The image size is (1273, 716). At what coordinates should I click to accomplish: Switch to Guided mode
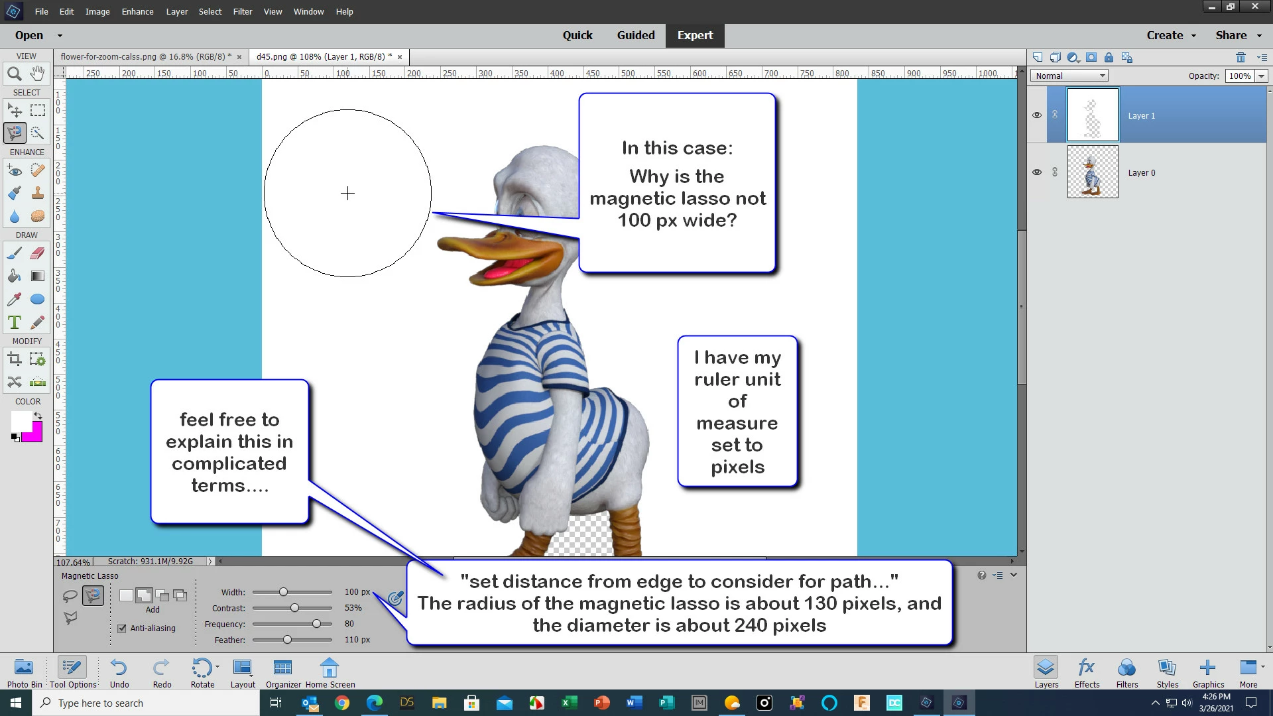click(635, 36)
